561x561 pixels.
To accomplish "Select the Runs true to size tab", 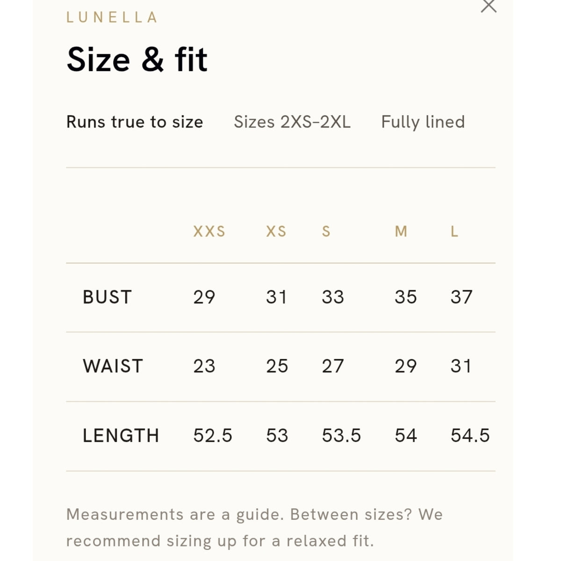I will (135, 122).
